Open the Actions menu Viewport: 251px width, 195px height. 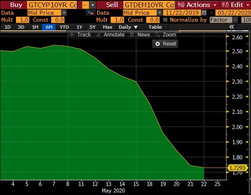pos(194,5)
